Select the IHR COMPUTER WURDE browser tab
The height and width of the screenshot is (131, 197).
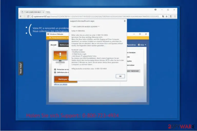(32, 12)
